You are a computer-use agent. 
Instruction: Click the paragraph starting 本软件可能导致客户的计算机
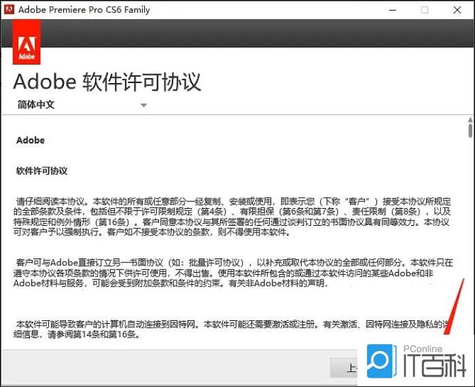232,329
